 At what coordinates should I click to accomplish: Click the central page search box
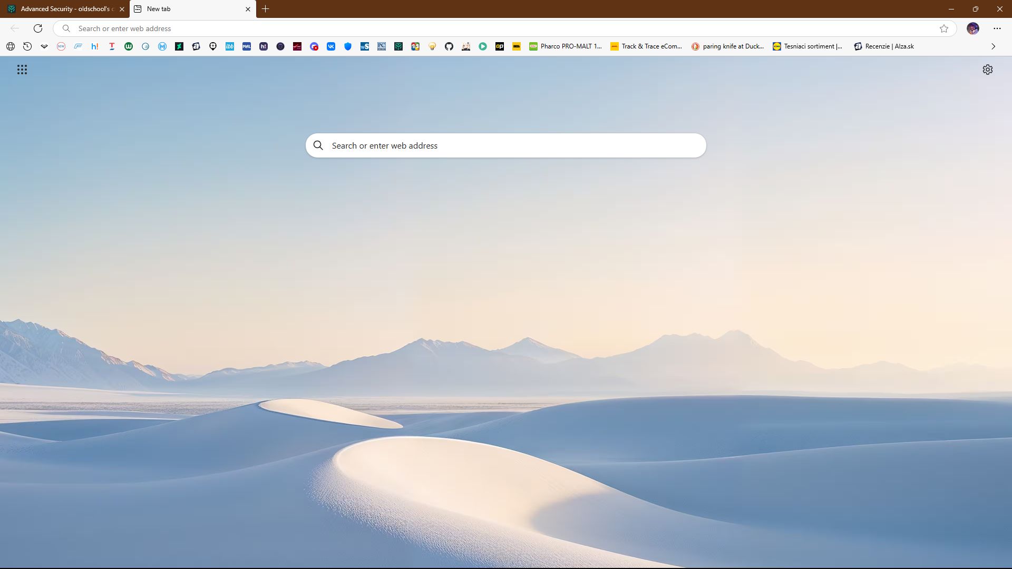click(506, 145)
